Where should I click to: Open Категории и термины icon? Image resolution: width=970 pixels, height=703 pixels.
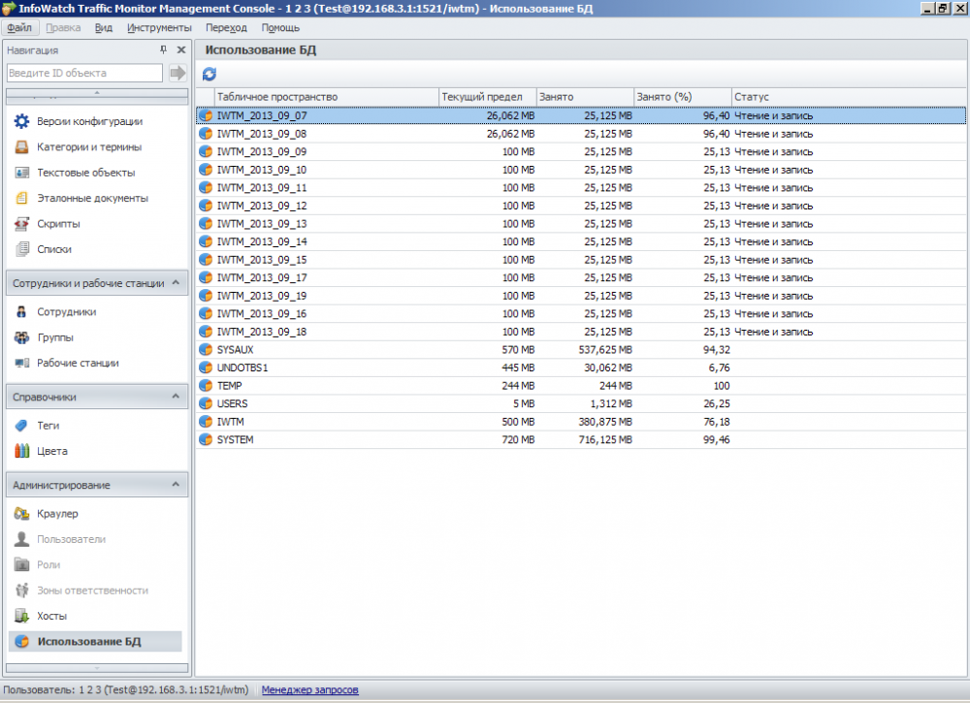(21, 146)
